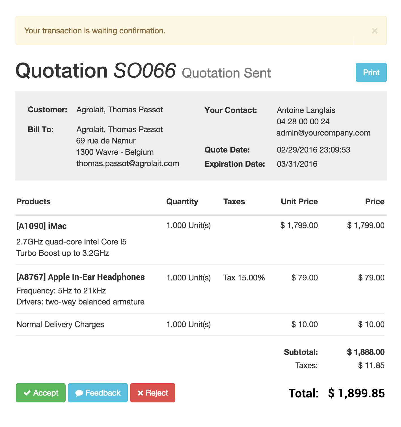This screenshot has height=427, width=401.
Task: Click the thomas.passot@agrolait.com email
Action: tap(128, 164)
